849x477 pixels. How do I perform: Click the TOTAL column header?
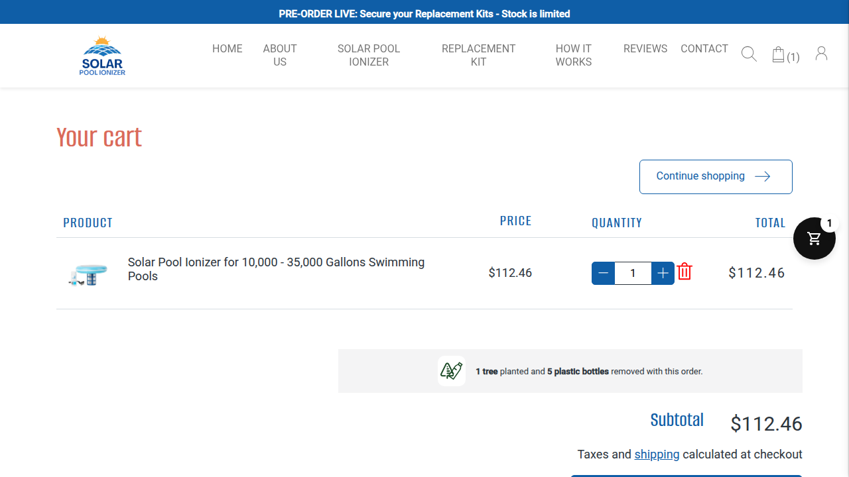pyautogui.click(x=771, y=223)
